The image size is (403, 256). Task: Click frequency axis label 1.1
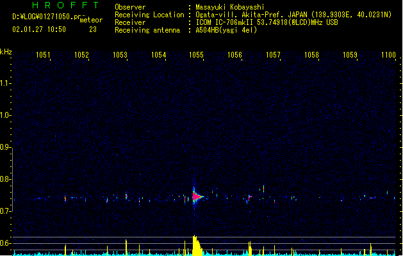click(5, 83)
